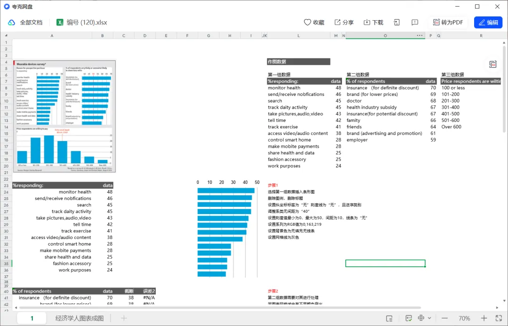Click the save-to-drive icon beside 下载
This screenshot has height=326, width=508.
point(397,23)
